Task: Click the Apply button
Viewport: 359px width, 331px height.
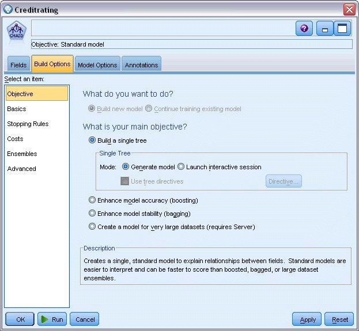Action: pyautogui.click(x=307, y=319)
